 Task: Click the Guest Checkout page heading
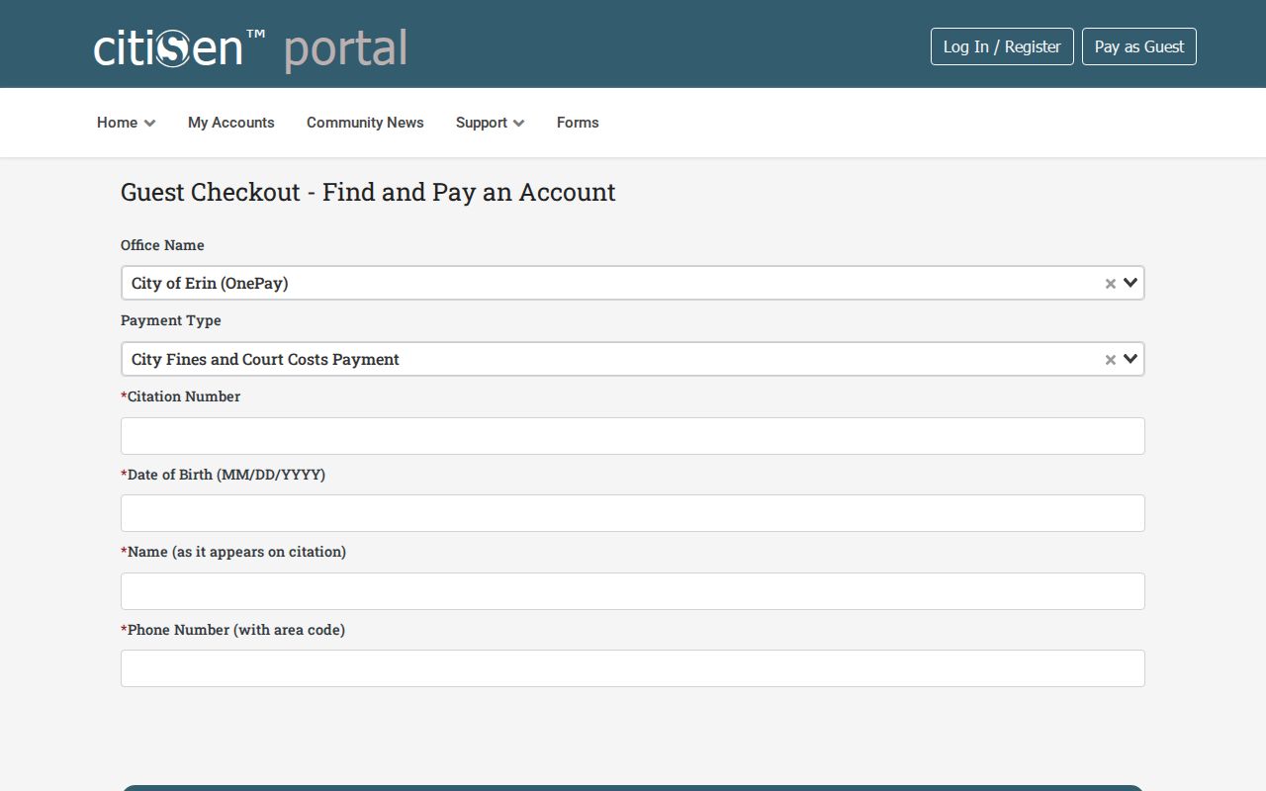pos(368,192)
